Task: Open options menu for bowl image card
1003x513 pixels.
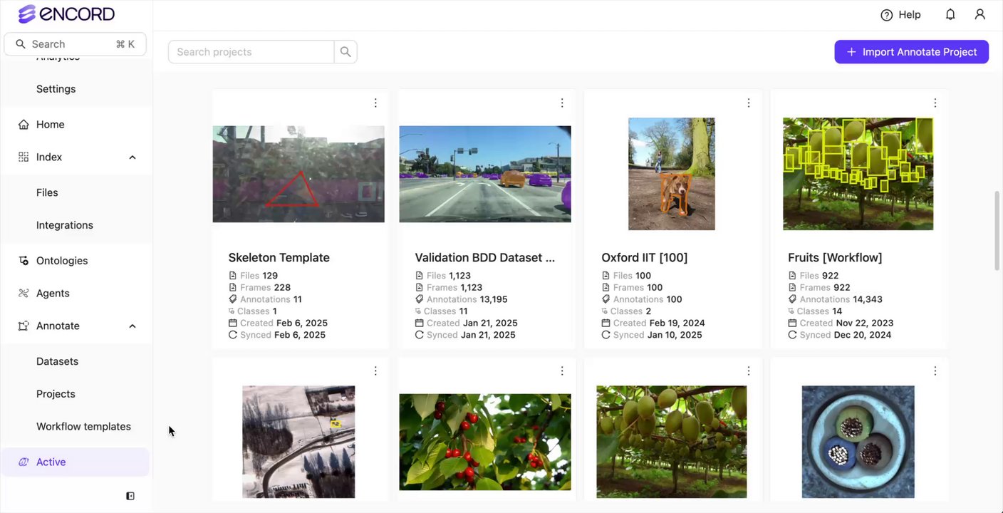Action: coord(935,370)
